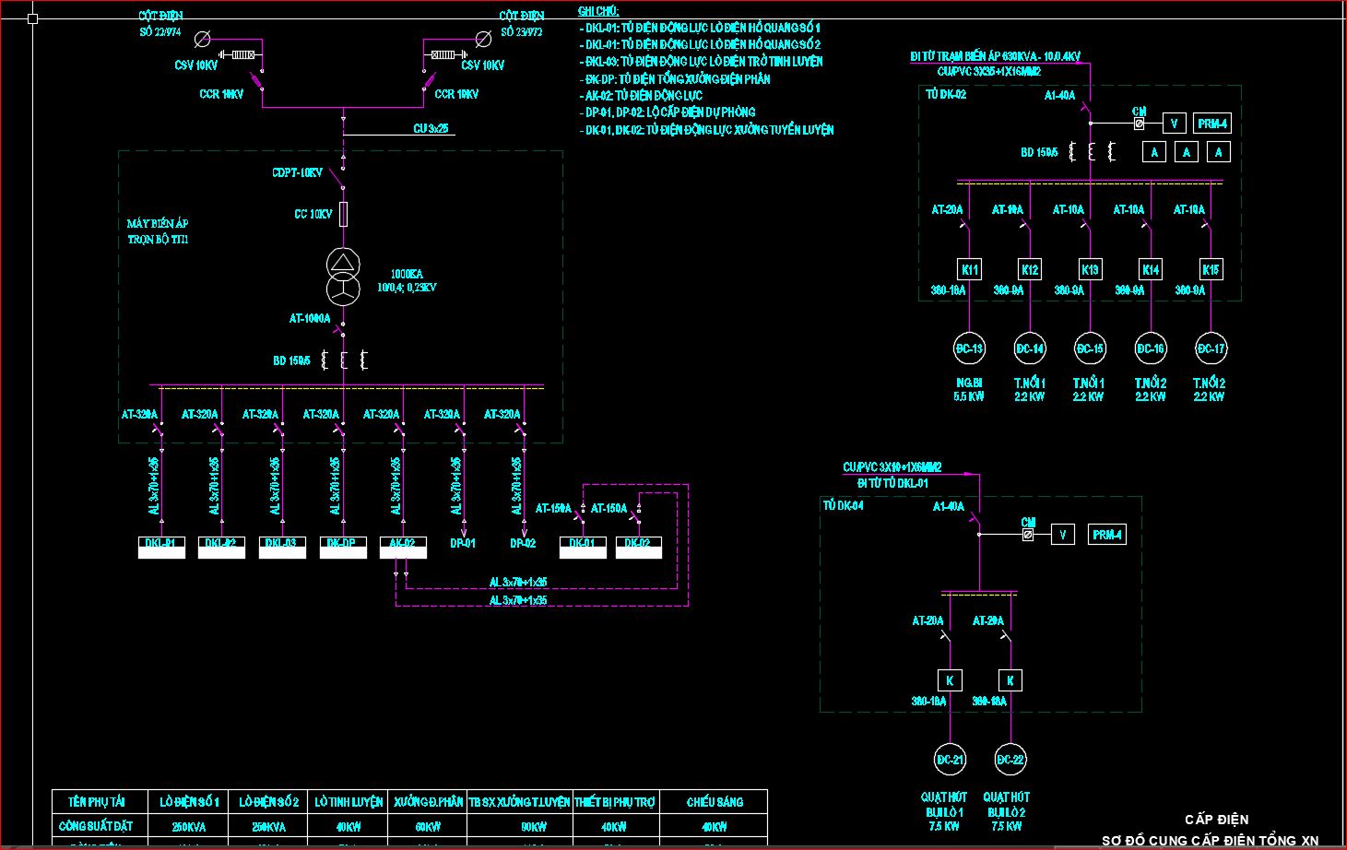This screenshot has height=850, width=1347.
Task: Click title SƠ ĐỒ CUNG CẤP ĐIỆN TỔNG XN
Action: [1211, 840]
